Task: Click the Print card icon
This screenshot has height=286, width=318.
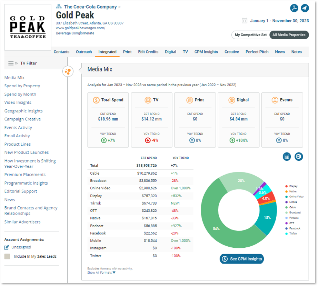Action: [x=190, y=100]
